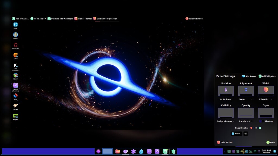Open the Dodge windows visibility dropdown
This screenshot has width=278, height=156.
click(x=226, y=121)
